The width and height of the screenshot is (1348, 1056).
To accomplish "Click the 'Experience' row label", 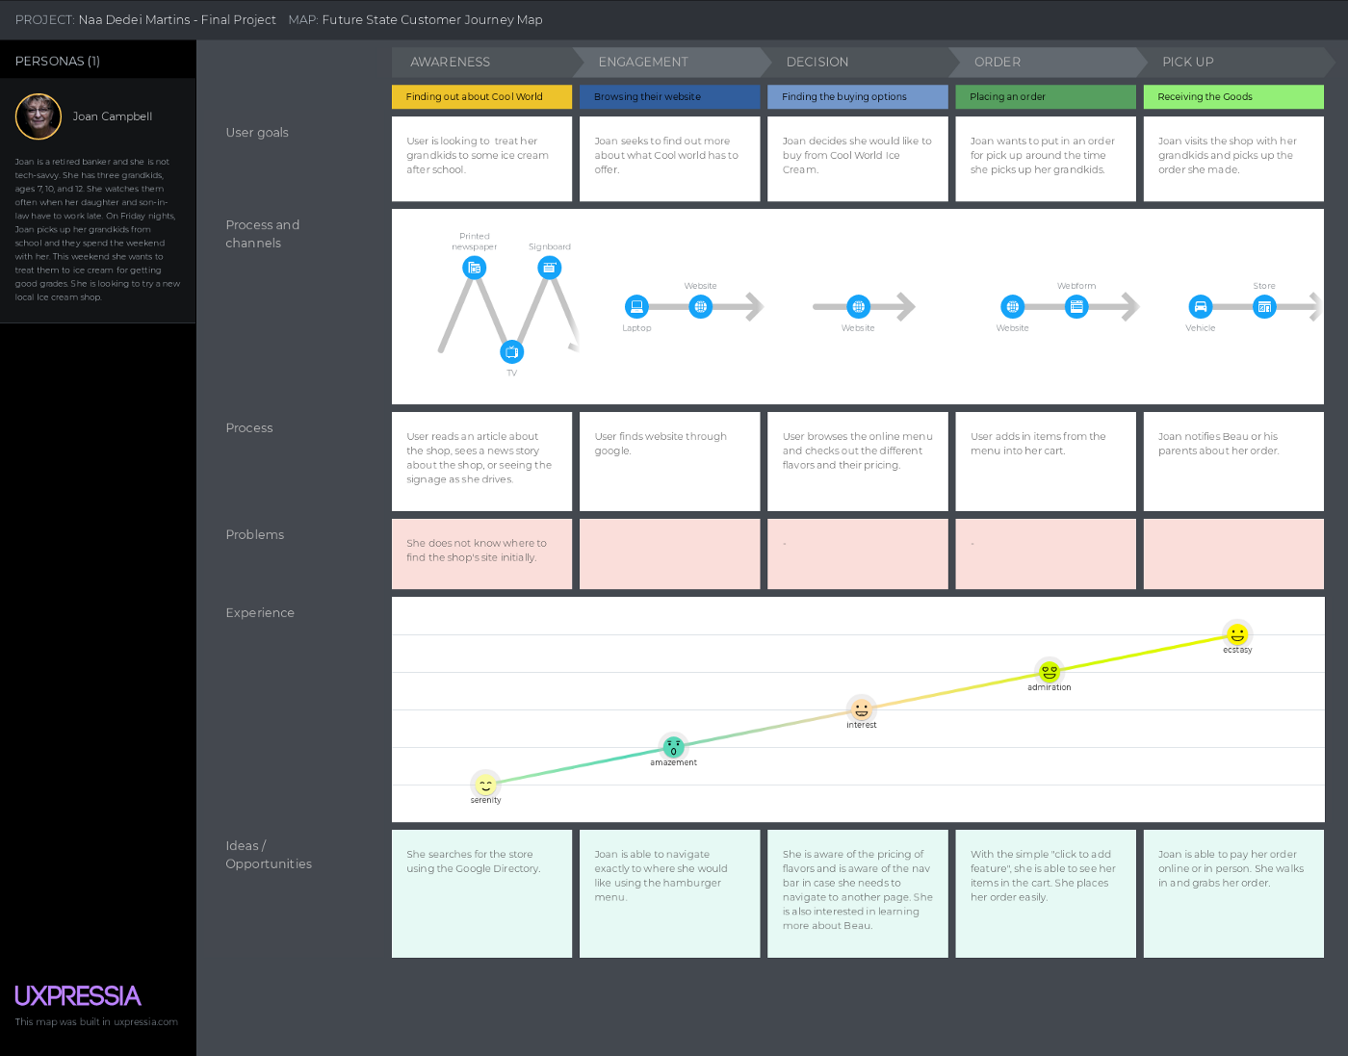I will [260, 612].
